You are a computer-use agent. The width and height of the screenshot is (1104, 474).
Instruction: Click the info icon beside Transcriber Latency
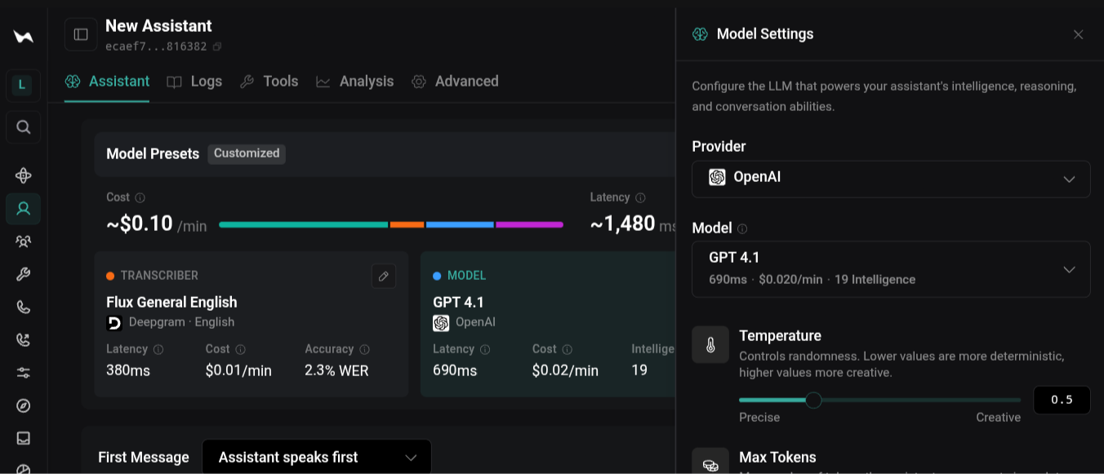tap(158, 349)
